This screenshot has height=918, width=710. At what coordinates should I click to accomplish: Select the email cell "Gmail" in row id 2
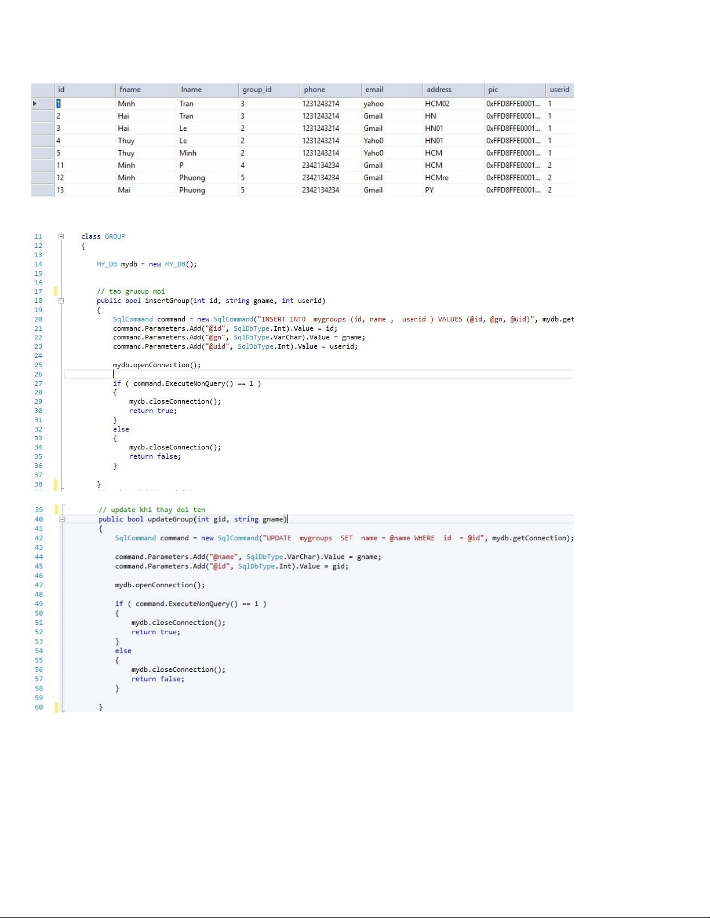tap(392, 116)
